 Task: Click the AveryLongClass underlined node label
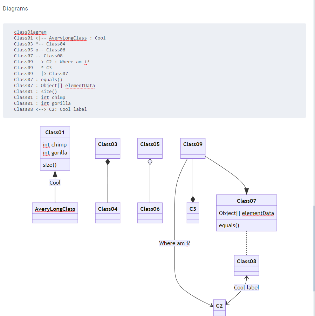pyautogui.click(x=55, y=209)
